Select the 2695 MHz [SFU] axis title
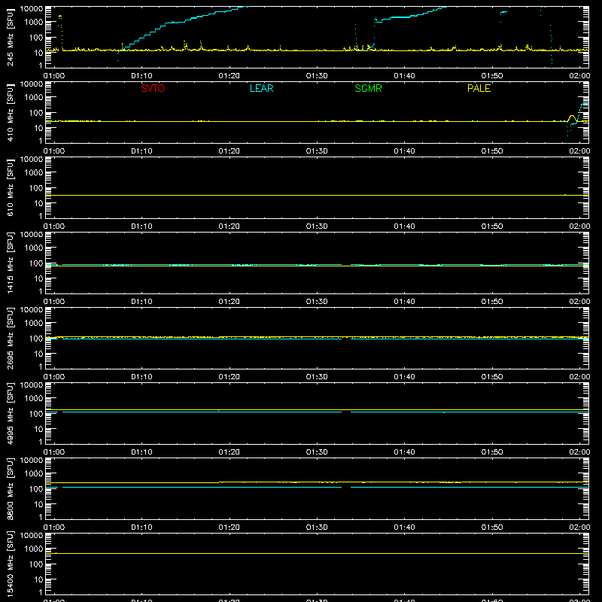The width and height of the screenshot is (602, 602). tap(10, 338)
